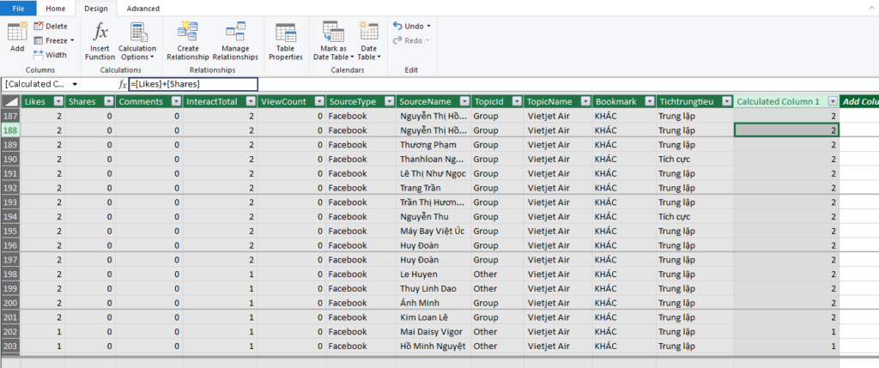Click Calculated Column 1 cell in row 202

[786, 332]
